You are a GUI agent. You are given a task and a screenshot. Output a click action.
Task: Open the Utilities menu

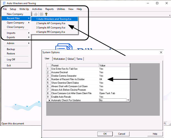pyautogui.click(x=61, y=9)
